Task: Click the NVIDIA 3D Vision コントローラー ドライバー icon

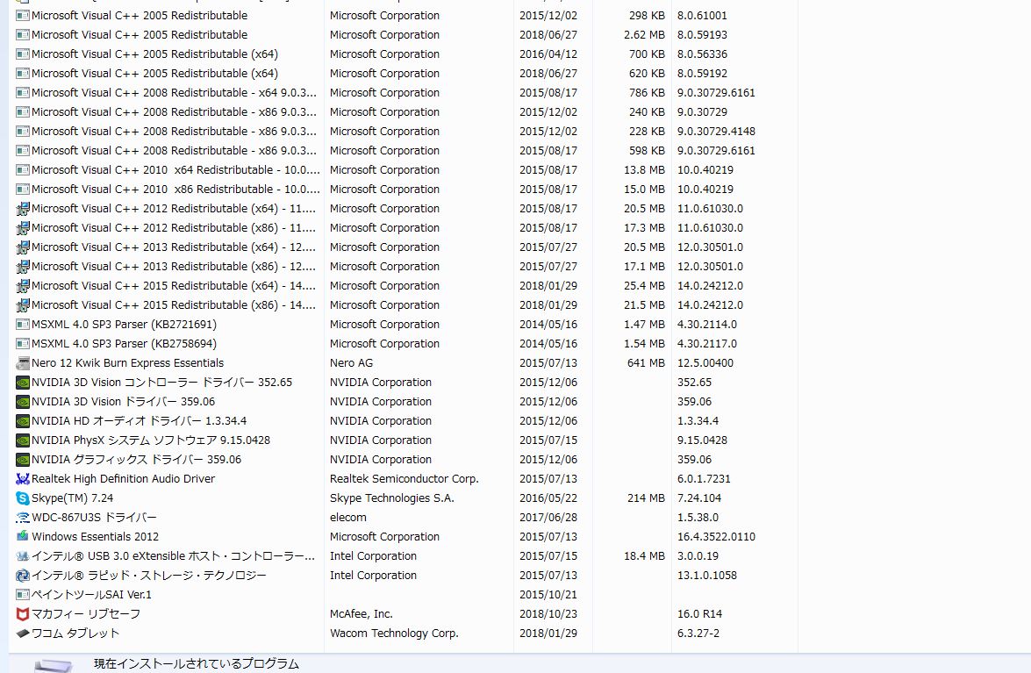Action: click(22, 383)
